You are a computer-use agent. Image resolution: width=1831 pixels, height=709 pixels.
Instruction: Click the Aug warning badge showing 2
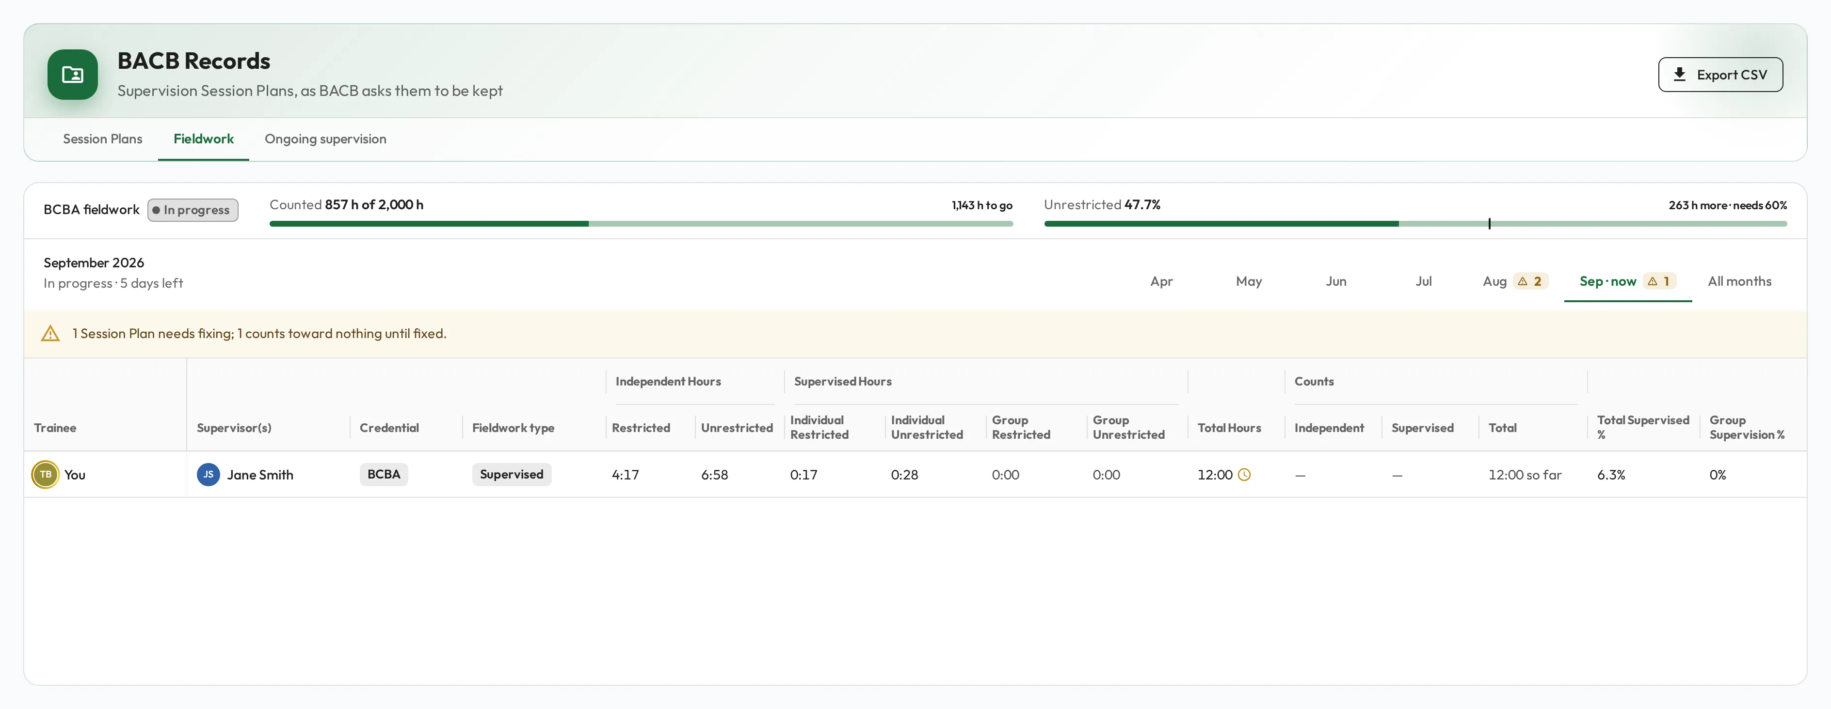[x=1530, y=281]
